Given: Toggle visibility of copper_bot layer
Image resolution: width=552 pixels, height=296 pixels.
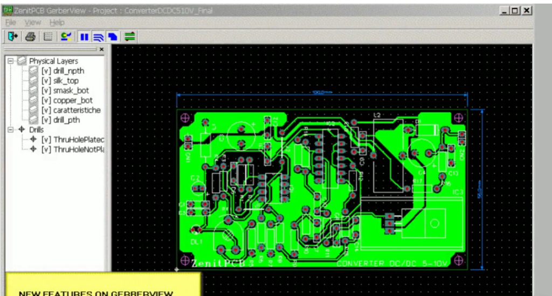Looking at the screenshot, I should point(46,101).
